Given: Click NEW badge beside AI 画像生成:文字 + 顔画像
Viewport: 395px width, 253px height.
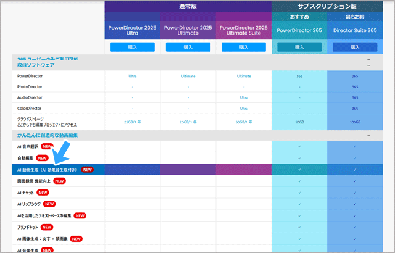Looking at the screenshot, I should point(77,239).
